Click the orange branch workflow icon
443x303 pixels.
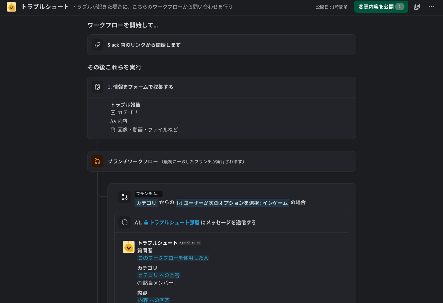pos(97,161)
